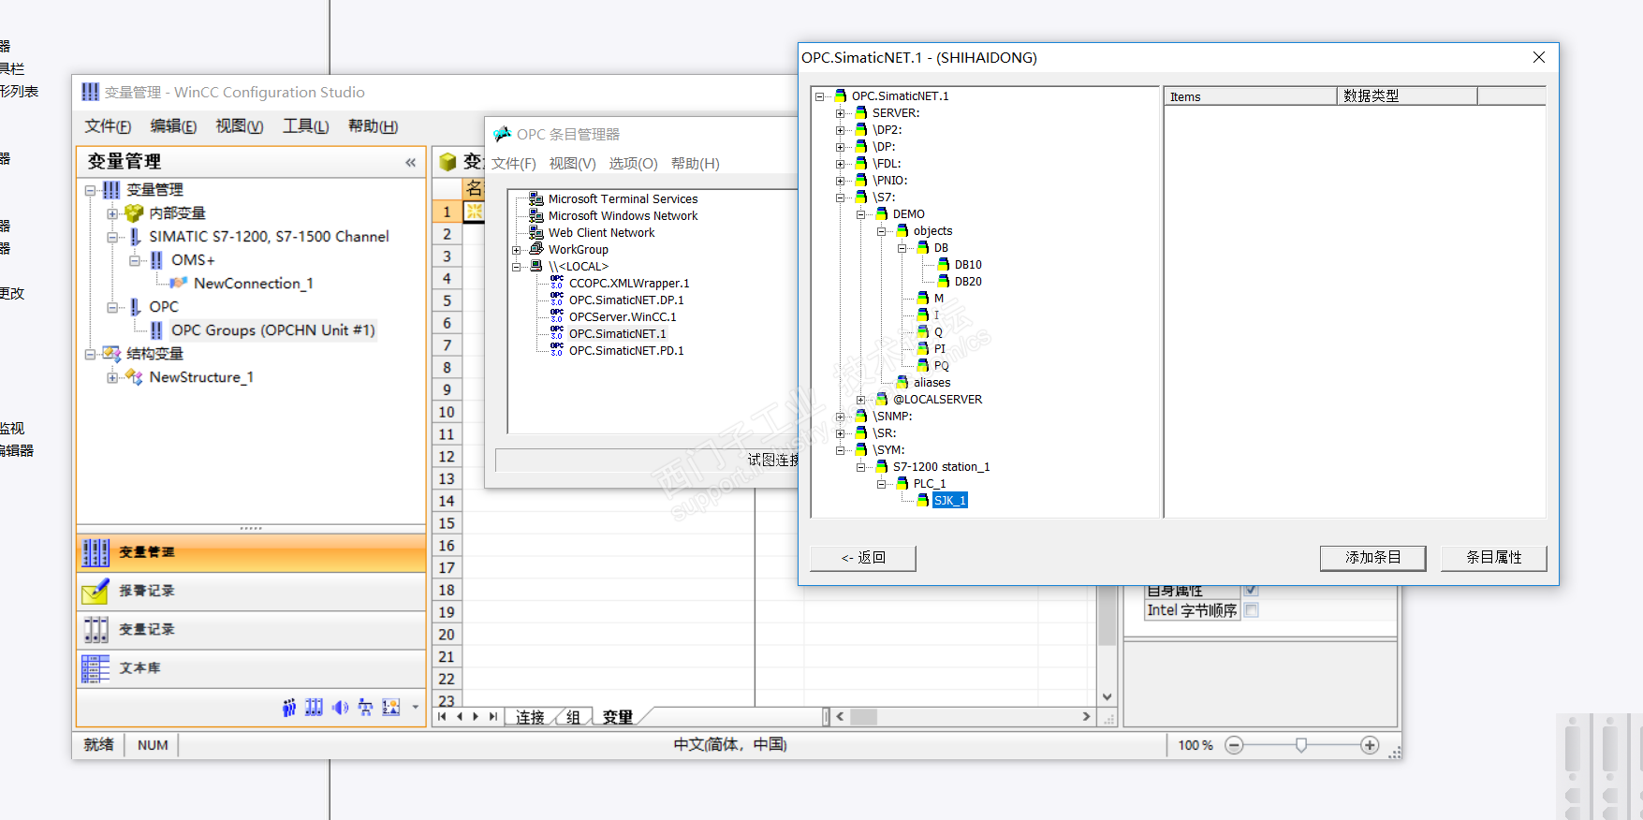Click the NewConnection_1 connection icon
This screenshot has width=1643, height=820.
click(179, 284)
